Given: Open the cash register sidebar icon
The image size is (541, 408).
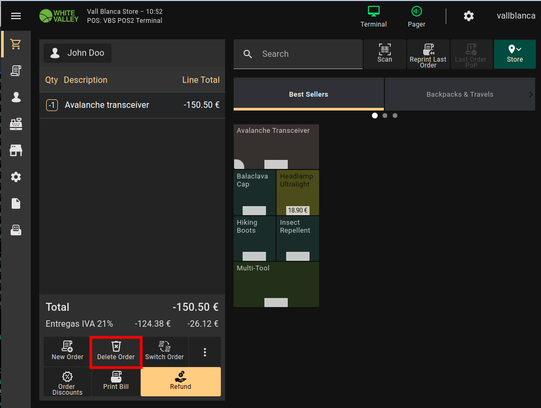Looking at the screenshot, I should (16, 124).
